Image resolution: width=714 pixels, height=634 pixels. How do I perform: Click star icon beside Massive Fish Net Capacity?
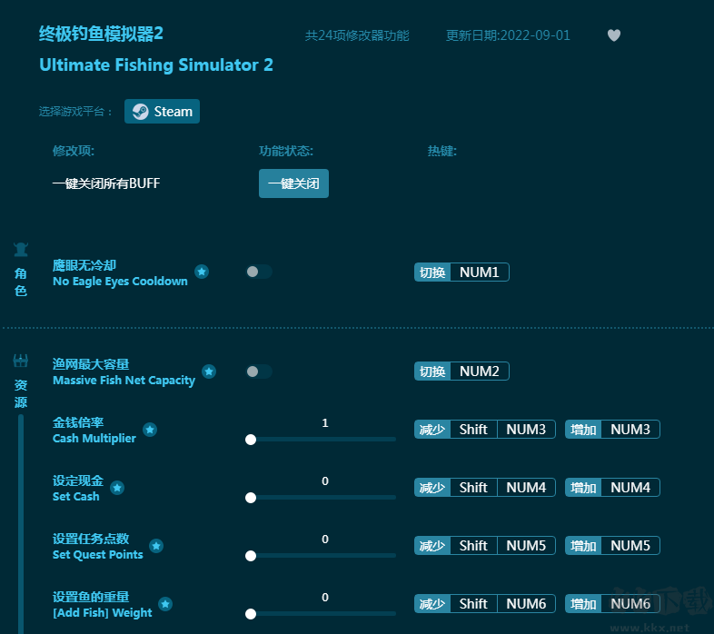[x=209, y=371]
